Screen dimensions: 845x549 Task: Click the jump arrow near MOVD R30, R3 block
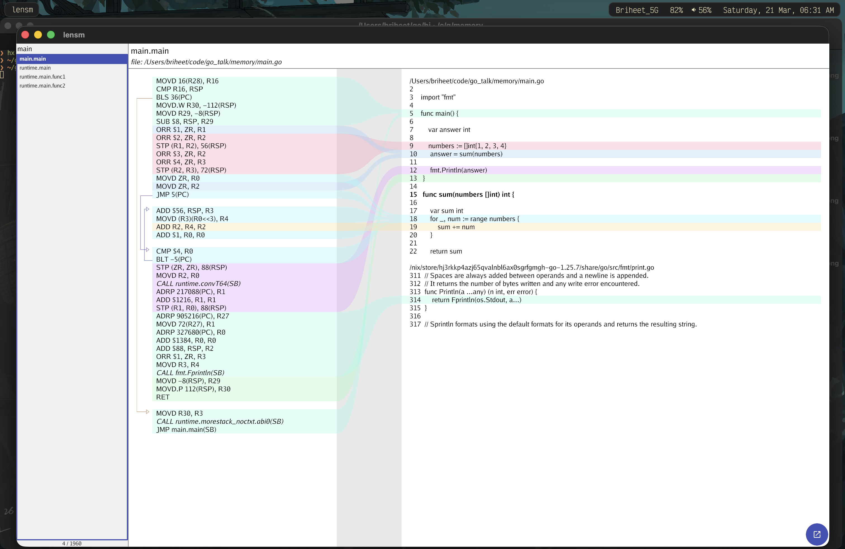[147, 411]
